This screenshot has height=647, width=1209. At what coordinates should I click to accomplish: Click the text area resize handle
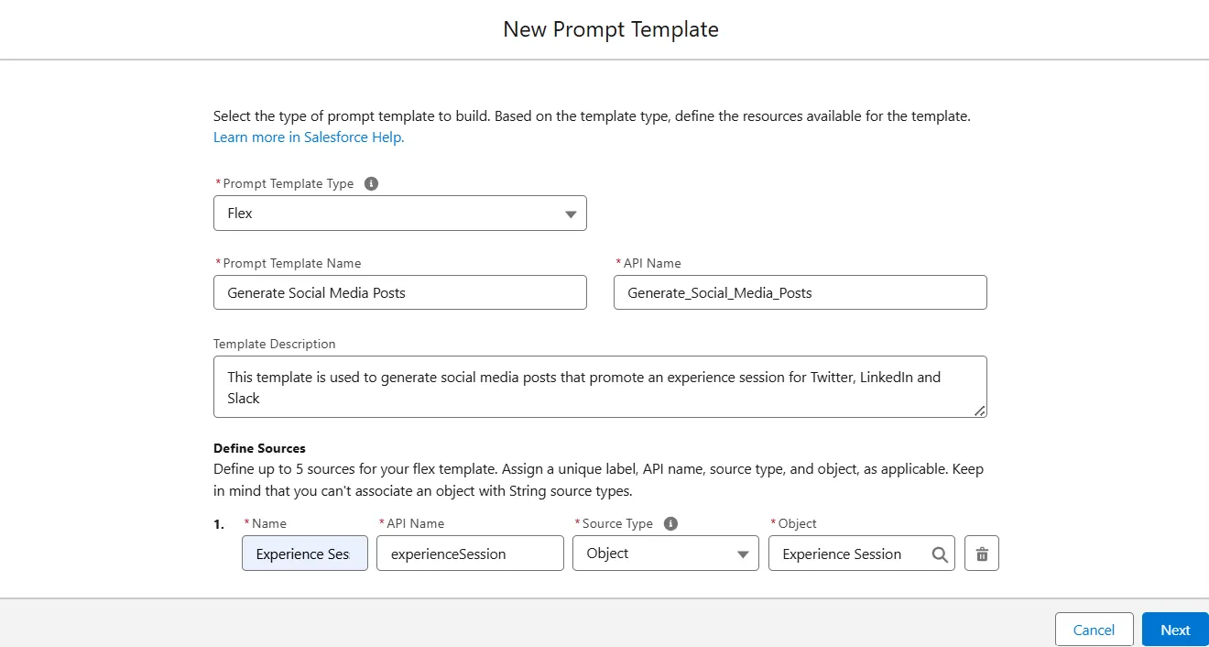coord(980,411)
